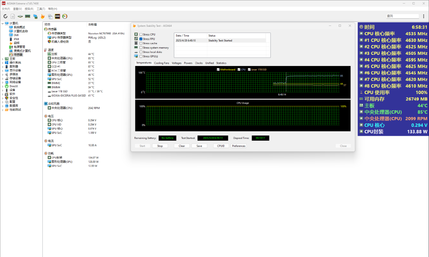Expand the 主板 tree node

pyautogui.click(x=3, y=58)
